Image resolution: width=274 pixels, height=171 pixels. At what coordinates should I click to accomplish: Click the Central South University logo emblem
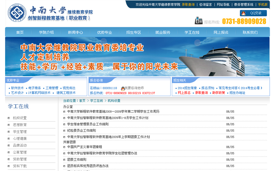coord(17,13)
